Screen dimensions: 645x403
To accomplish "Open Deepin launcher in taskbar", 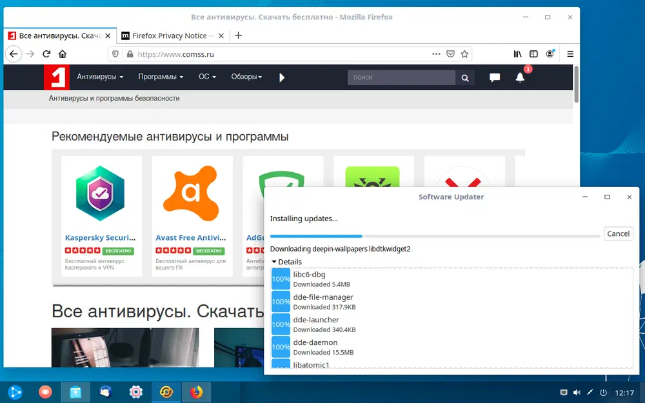I will (x=15, y=392).
